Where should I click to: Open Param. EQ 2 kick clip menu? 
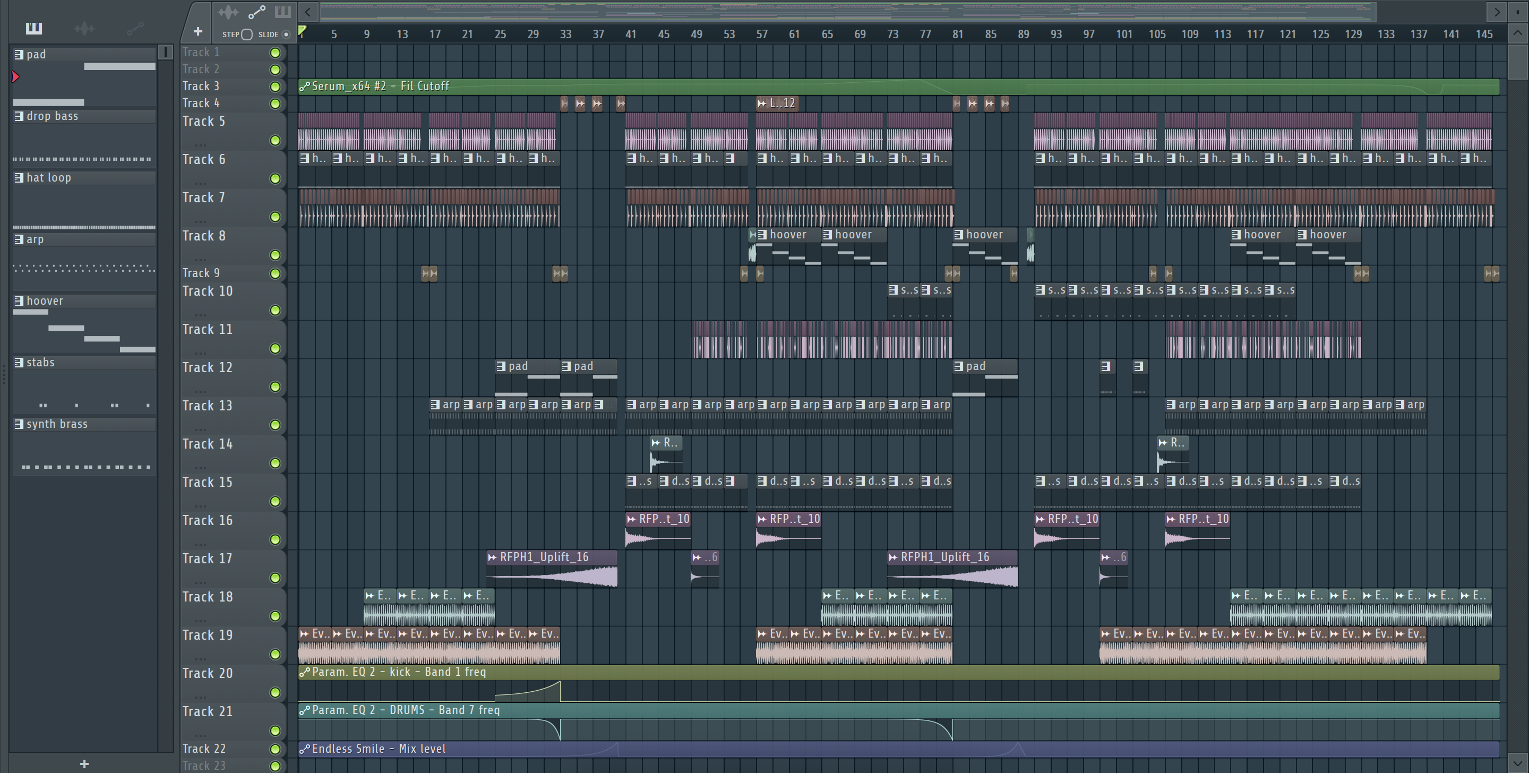305,672
